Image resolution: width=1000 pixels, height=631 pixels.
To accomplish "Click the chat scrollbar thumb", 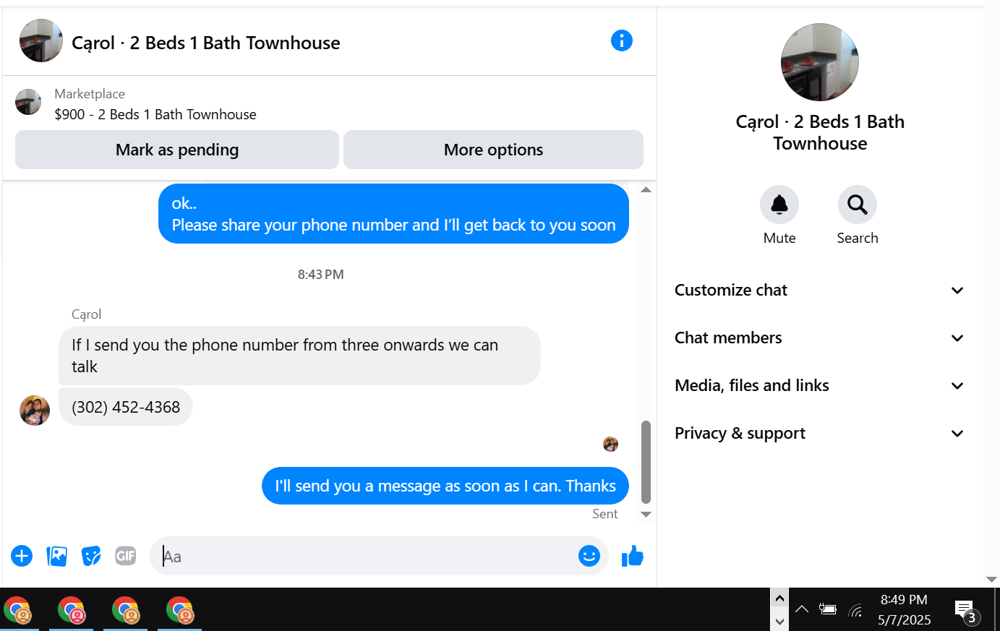I will pos(646,462).
